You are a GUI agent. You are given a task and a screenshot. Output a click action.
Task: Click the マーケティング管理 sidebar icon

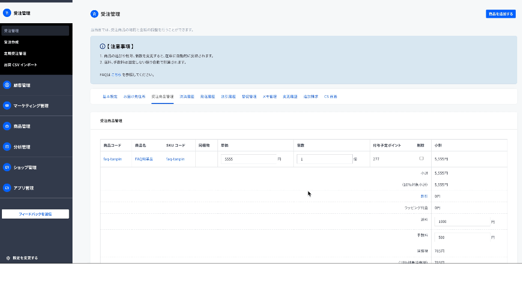[x=7, y=105]
